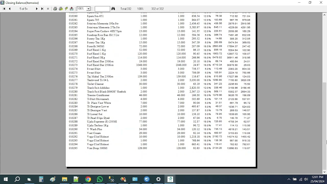Go to the previous report page
This screenshot has width=327, height=184.
(x=10, y=9)
